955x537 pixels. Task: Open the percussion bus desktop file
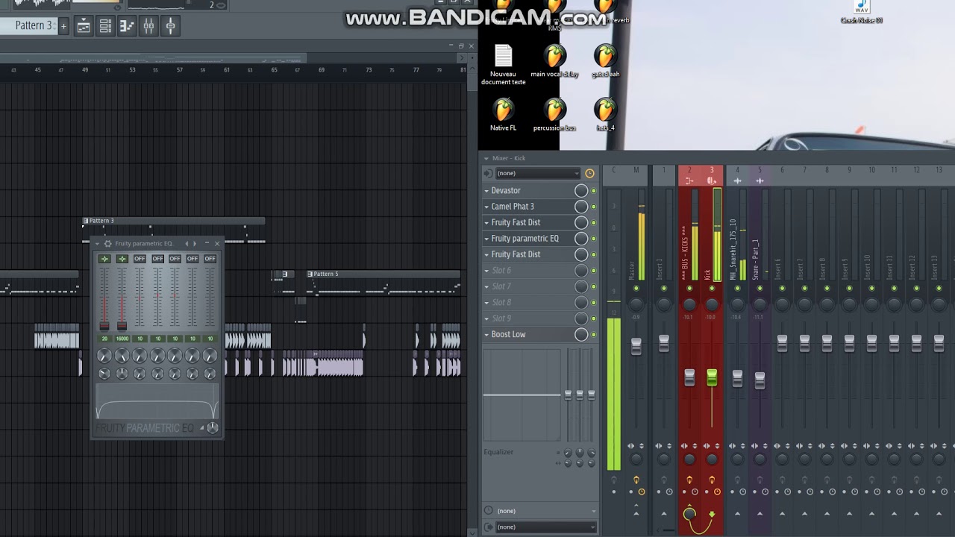(x=554, y=115)
